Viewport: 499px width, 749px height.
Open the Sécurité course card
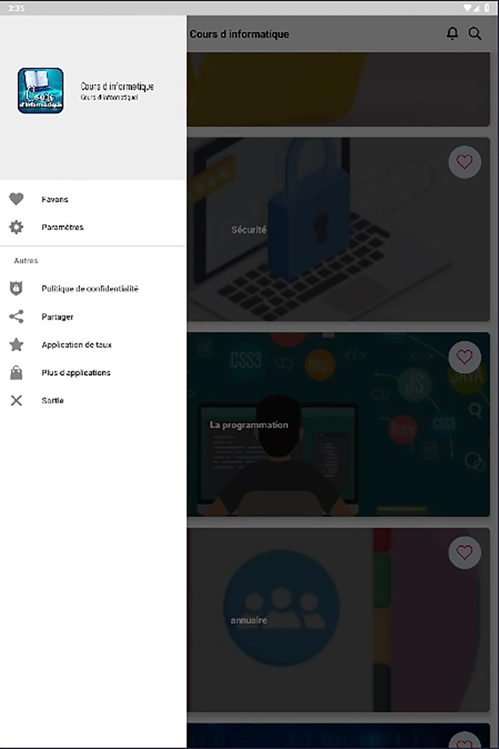[x=338, y=230]
